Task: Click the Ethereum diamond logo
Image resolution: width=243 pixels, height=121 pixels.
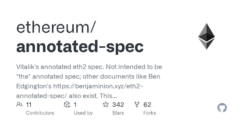Action: pos(207,36)
